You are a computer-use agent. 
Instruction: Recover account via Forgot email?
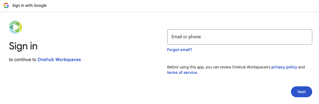pos(179,50)
